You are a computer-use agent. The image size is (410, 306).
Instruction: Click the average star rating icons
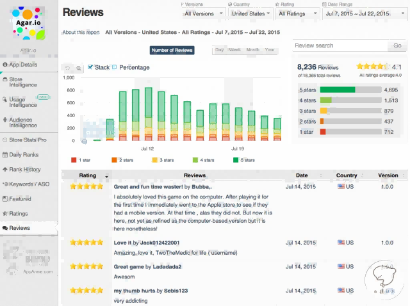point(372,67)
